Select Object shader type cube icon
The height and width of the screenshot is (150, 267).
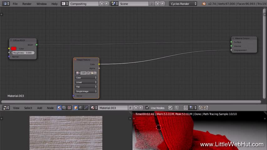(x=76, y=108)
